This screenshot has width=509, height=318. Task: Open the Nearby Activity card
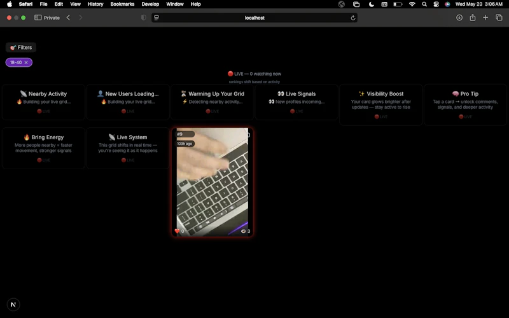pyautogui.click(x=43, y=102)
